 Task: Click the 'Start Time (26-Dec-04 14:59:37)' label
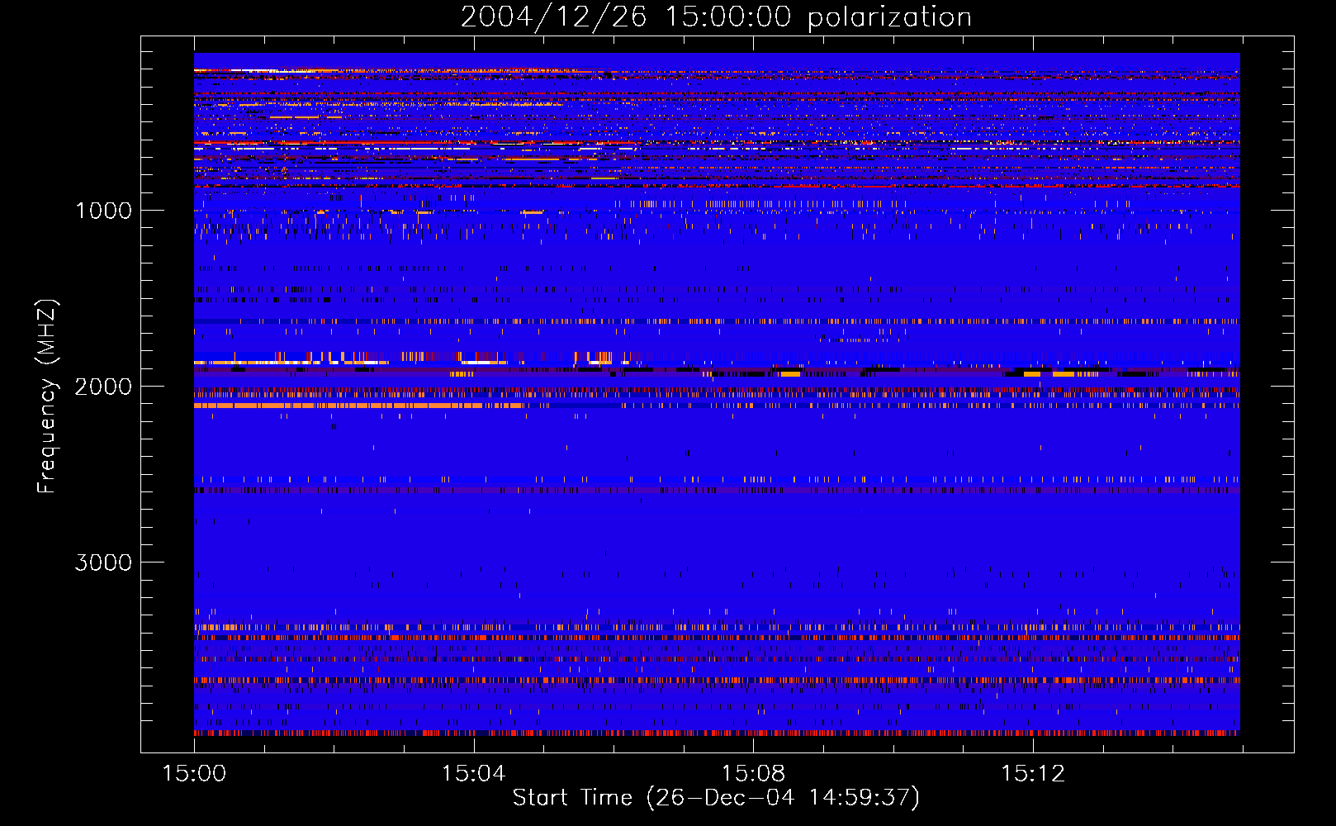coord(716,798)
